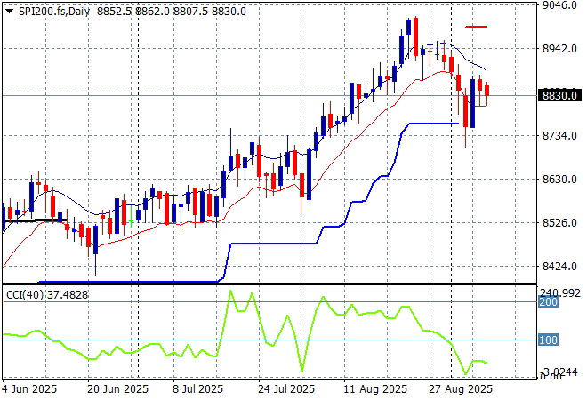Select the 8630.0 price axis label
587x400 pixels.
(x=559, y=180)
